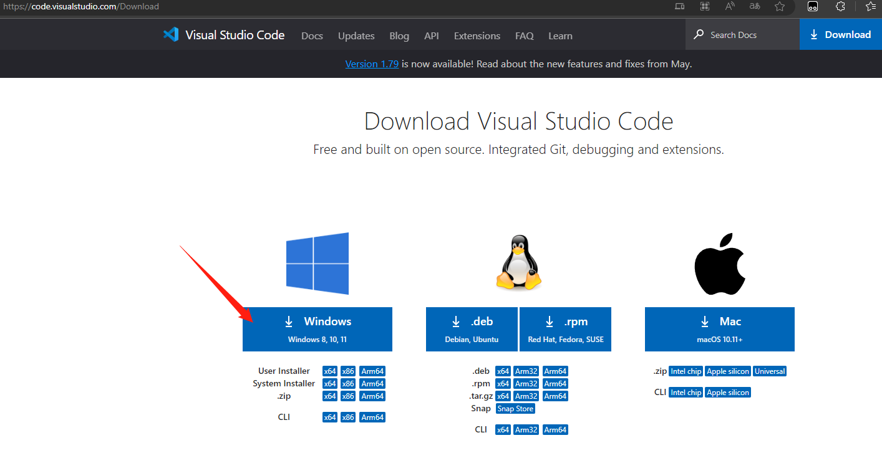The image size is (882, 453).
Task: Click the Apple logo image
Action: (x=720, y=264)
